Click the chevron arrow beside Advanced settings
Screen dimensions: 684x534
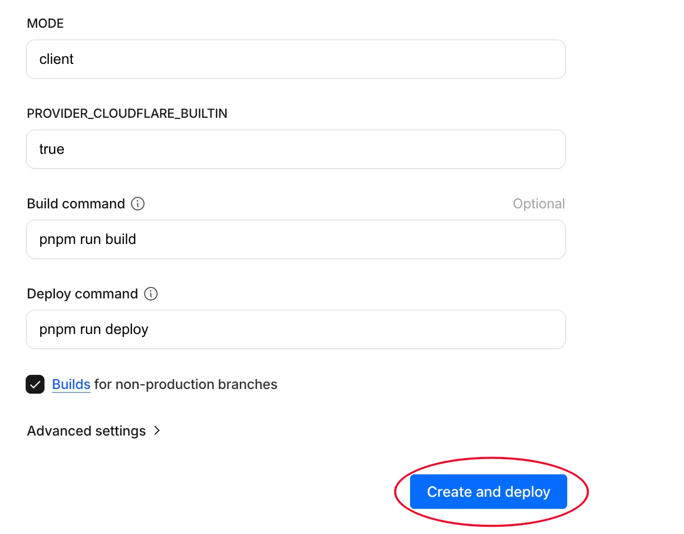click(x=157, y=430)
